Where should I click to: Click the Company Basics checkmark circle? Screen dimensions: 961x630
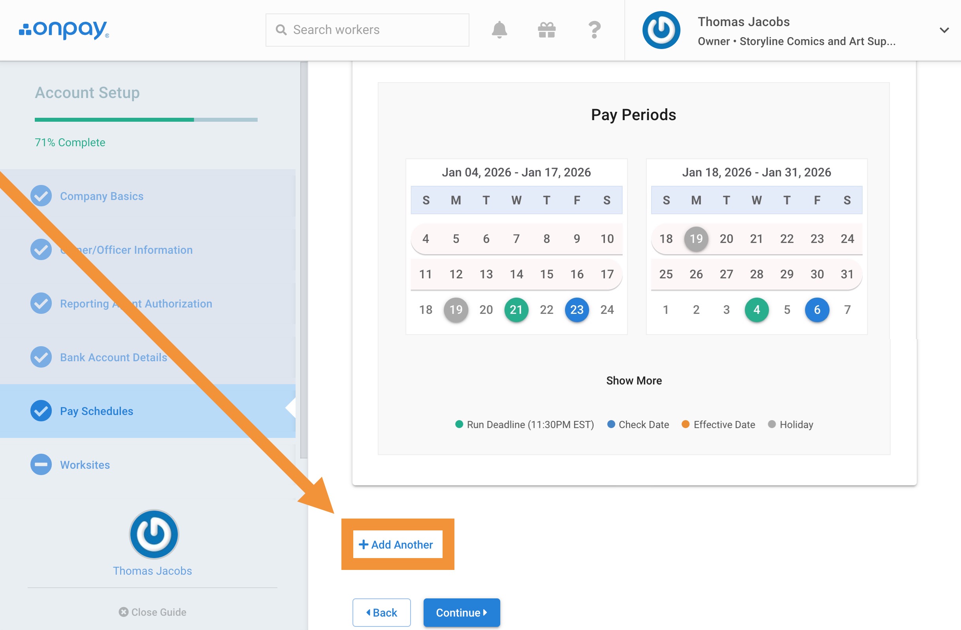41,196
